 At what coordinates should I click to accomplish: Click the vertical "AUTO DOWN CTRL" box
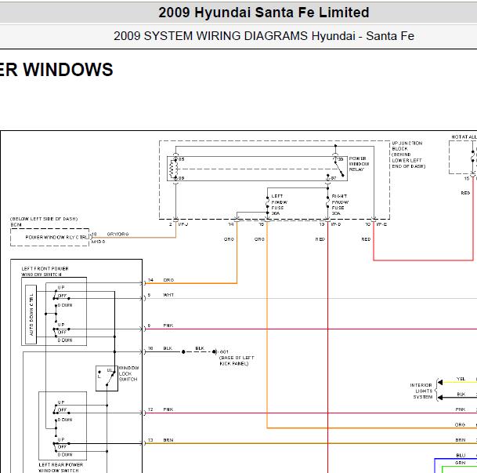coord(31,315)
